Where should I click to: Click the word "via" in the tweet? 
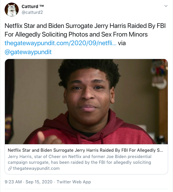[x=122, y=43]
